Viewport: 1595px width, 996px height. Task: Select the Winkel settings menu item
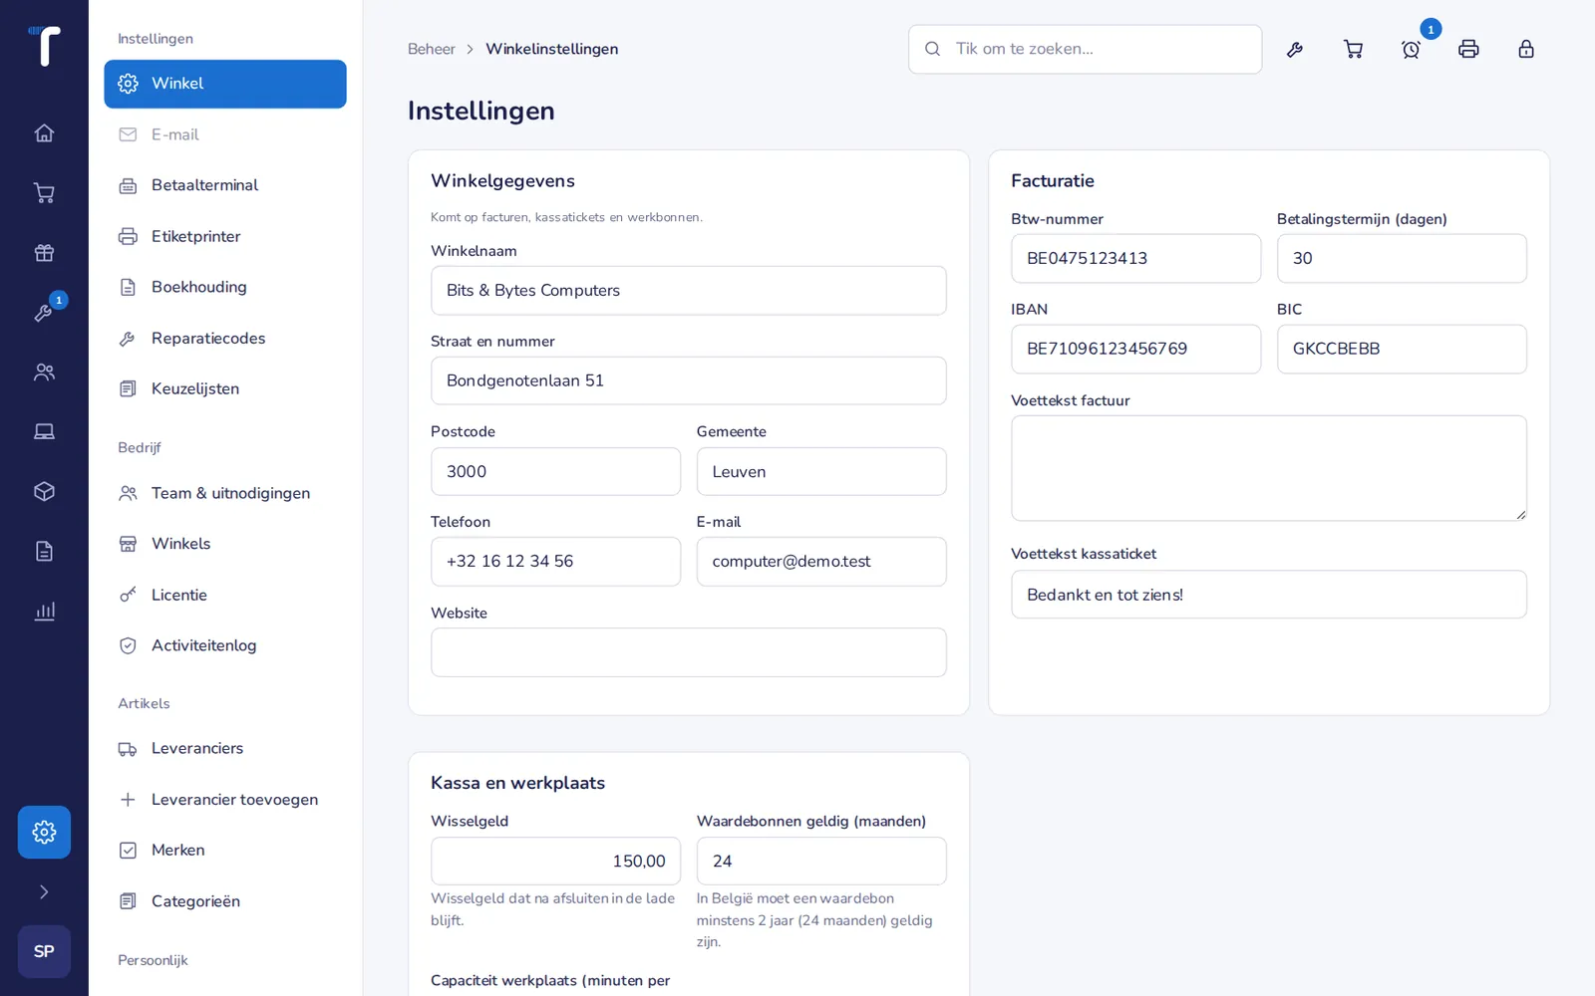[x=225, y=84]
